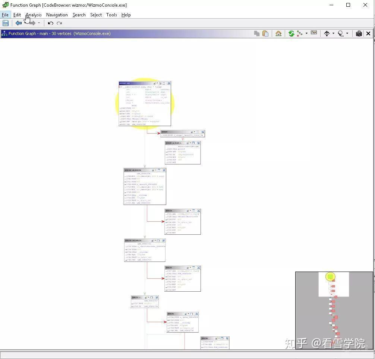Click the Undo arrow in the toolbar

point(50,23)
